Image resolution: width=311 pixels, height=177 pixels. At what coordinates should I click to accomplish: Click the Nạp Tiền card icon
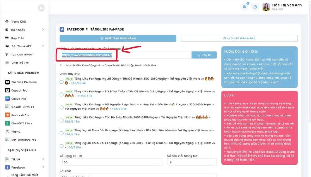click(7, 38)
